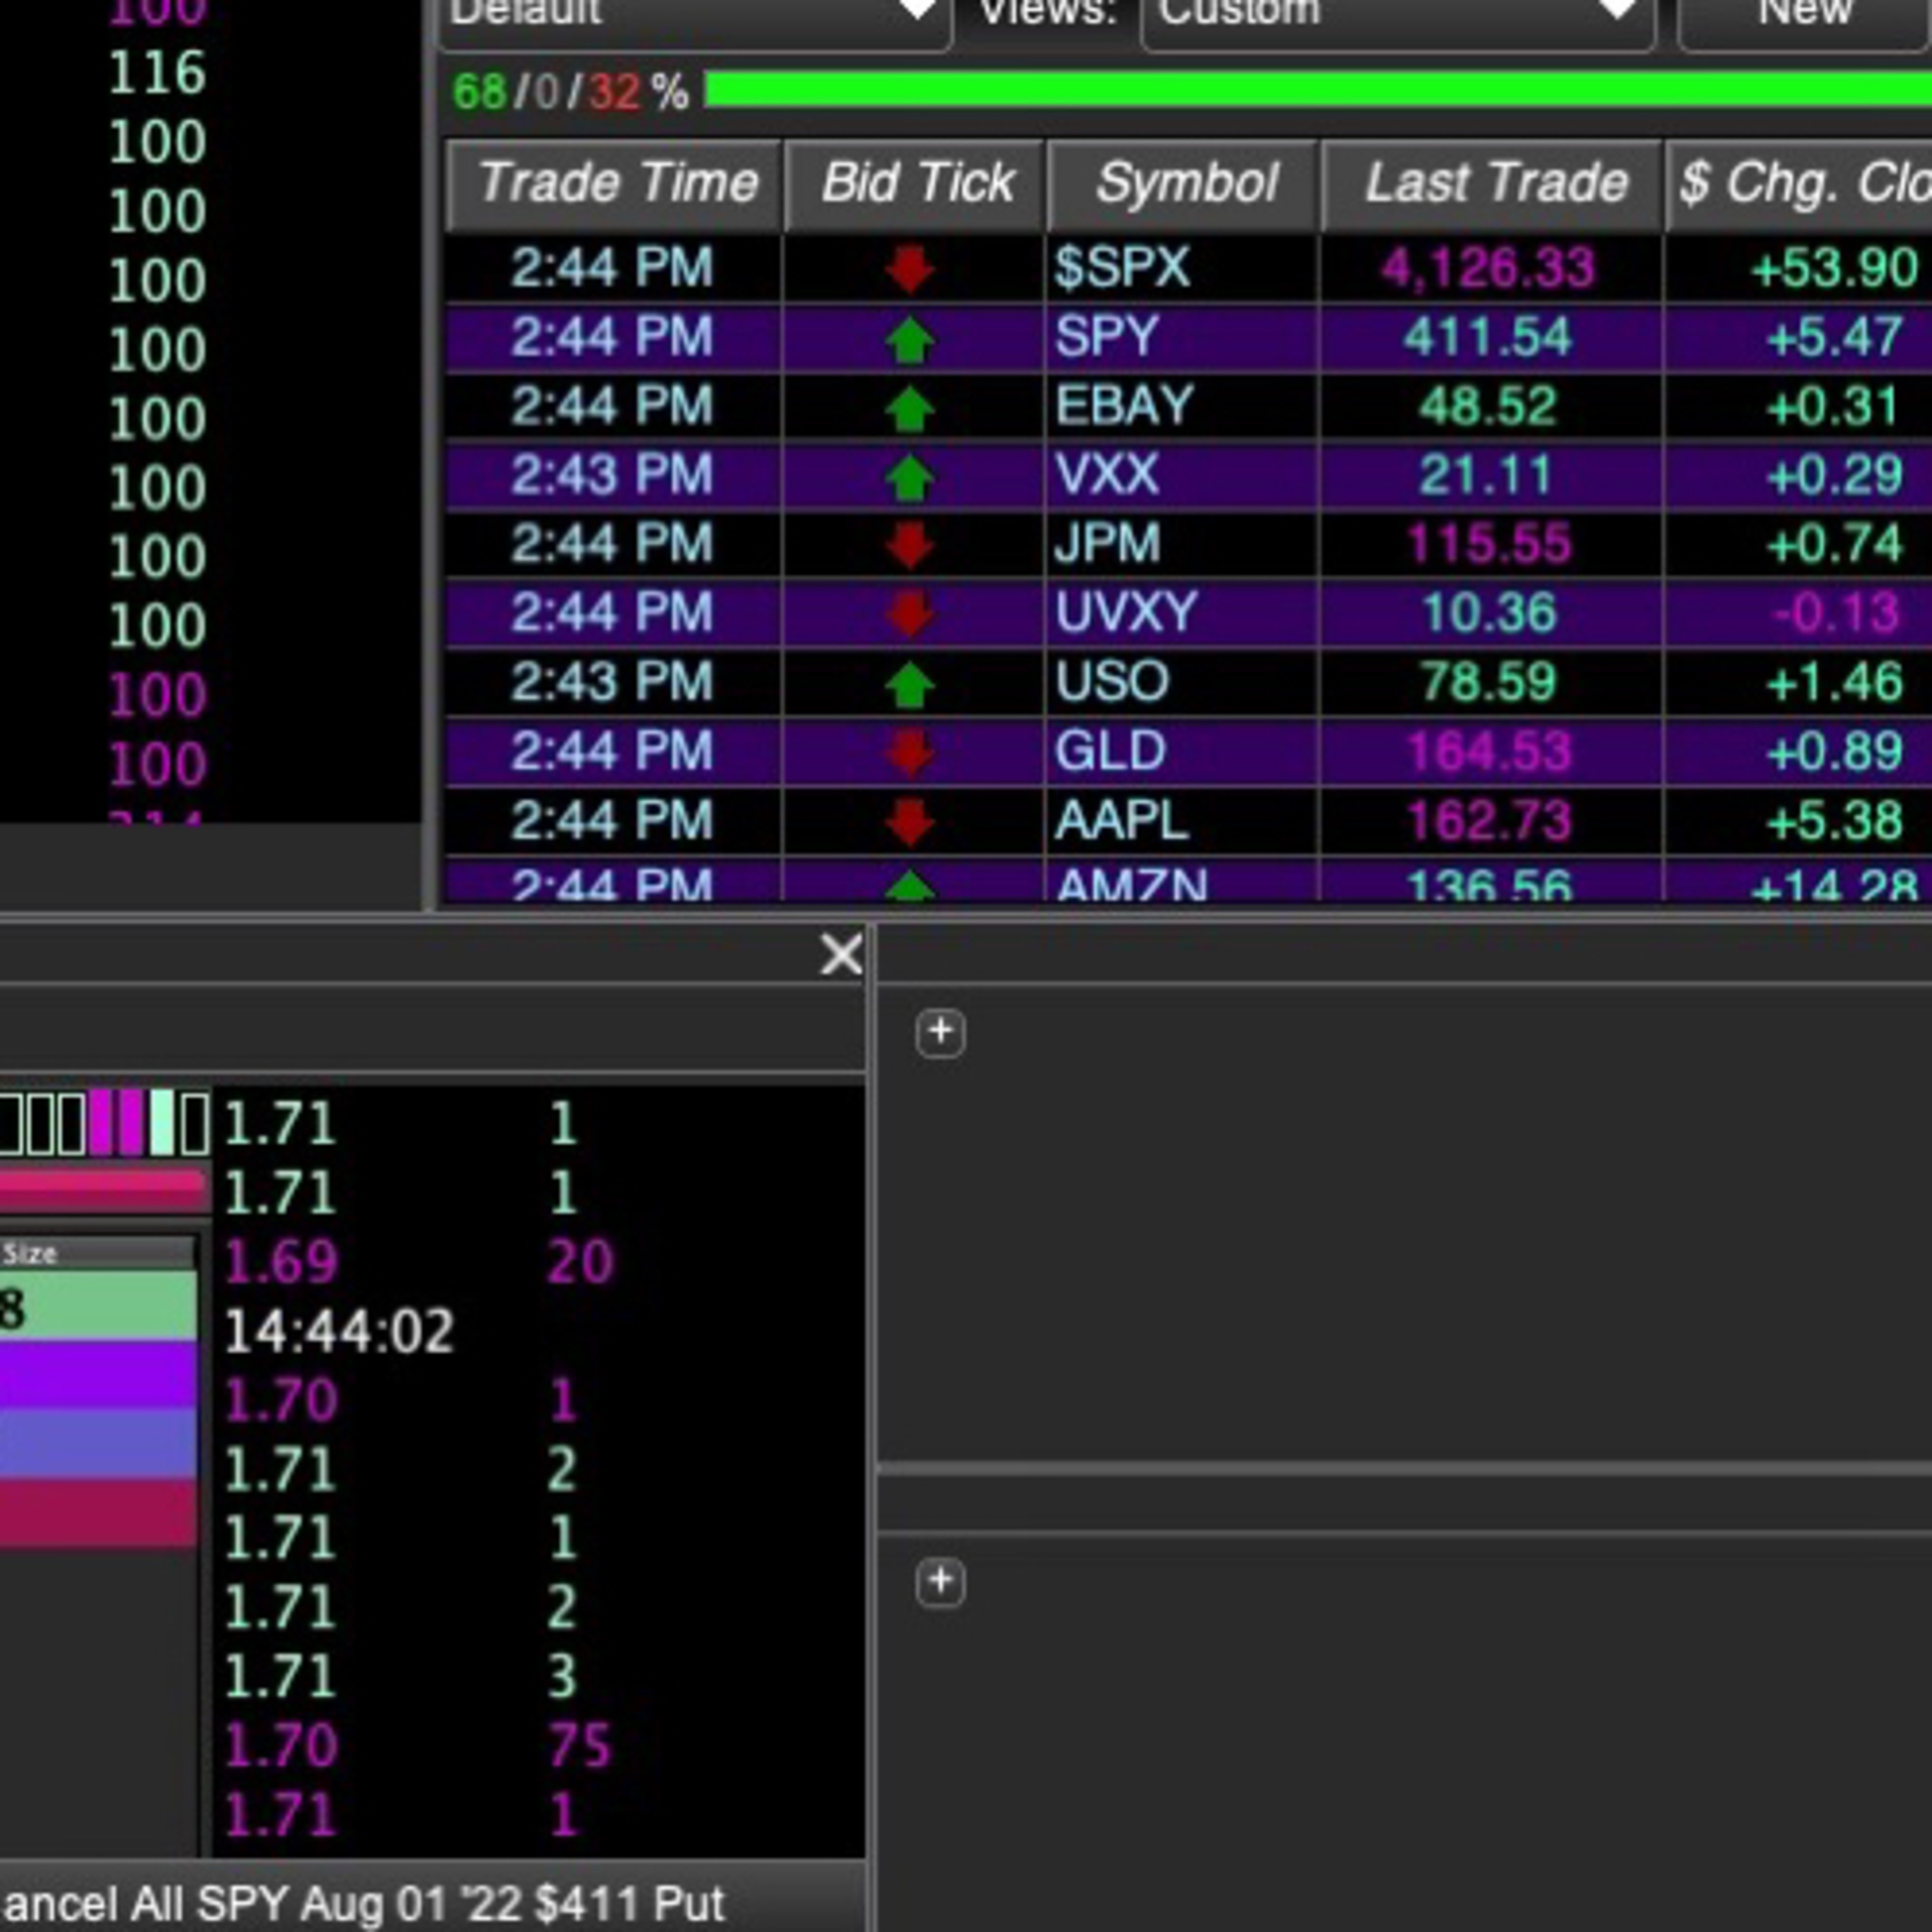This screenshot has width=1932, height=1932.
Task: Click the red down bid tick arrow for GLD
Action: [x=910, y=752]
